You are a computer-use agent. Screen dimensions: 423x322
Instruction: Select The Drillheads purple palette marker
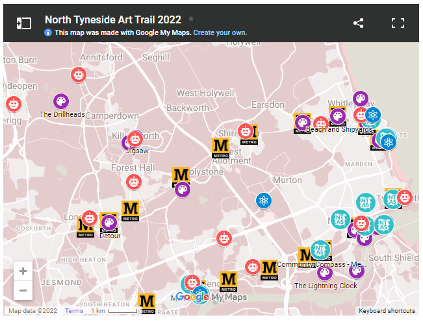click(x=61, y=101)
